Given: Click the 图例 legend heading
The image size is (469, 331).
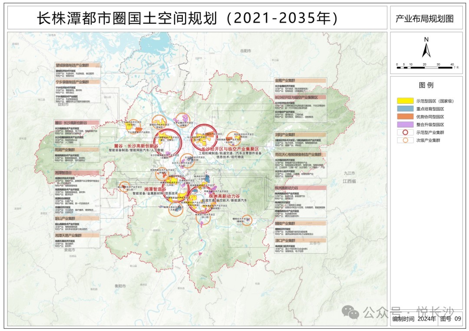Looking at the screenshot, I should click(426, 85).
